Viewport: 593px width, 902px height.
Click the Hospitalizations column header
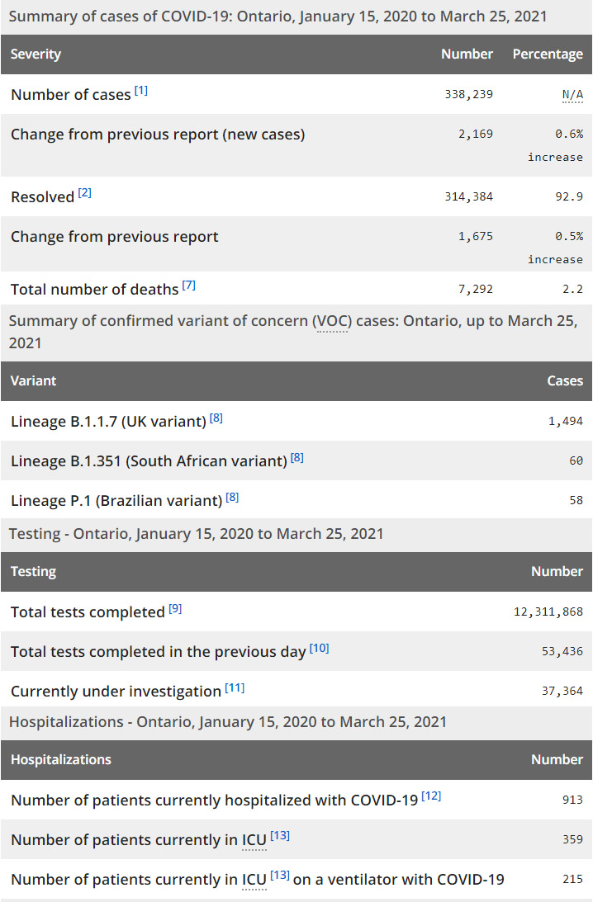[x=61, y=759]
